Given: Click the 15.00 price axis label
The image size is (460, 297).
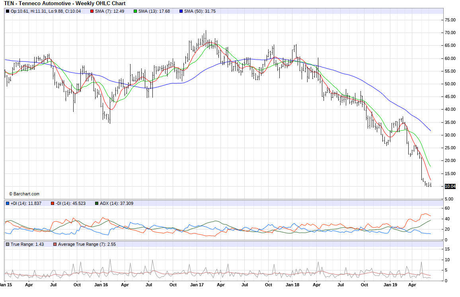Looking at the screenshot, I should [x=450, y=174].
